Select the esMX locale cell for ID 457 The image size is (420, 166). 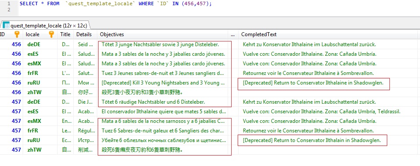tap(41, 121)
